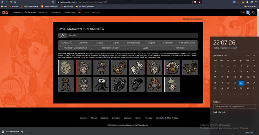The image size is (259, 135).
Task: Filter by Spiffy rarity
Action: tap(116, 43)
